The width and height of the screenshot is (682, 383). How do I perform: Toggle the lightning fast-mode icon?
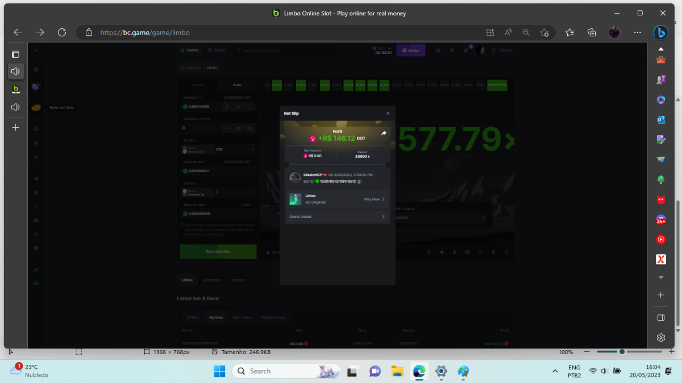[454, 252]
